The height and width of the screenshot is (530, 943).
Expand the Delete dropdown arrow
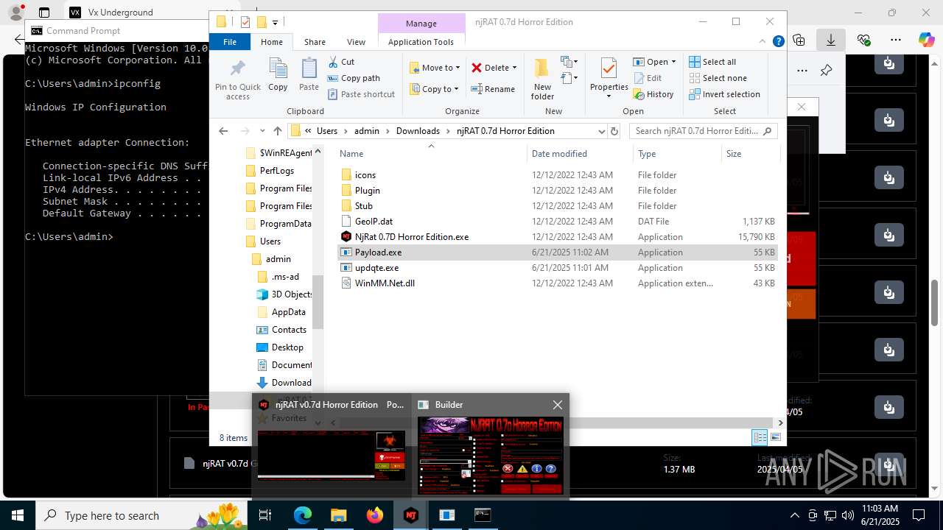coord(514,68)
